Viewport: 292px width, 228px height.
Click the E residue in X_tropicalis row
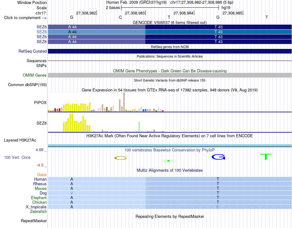pyautogui.click(x=218, y=207)
